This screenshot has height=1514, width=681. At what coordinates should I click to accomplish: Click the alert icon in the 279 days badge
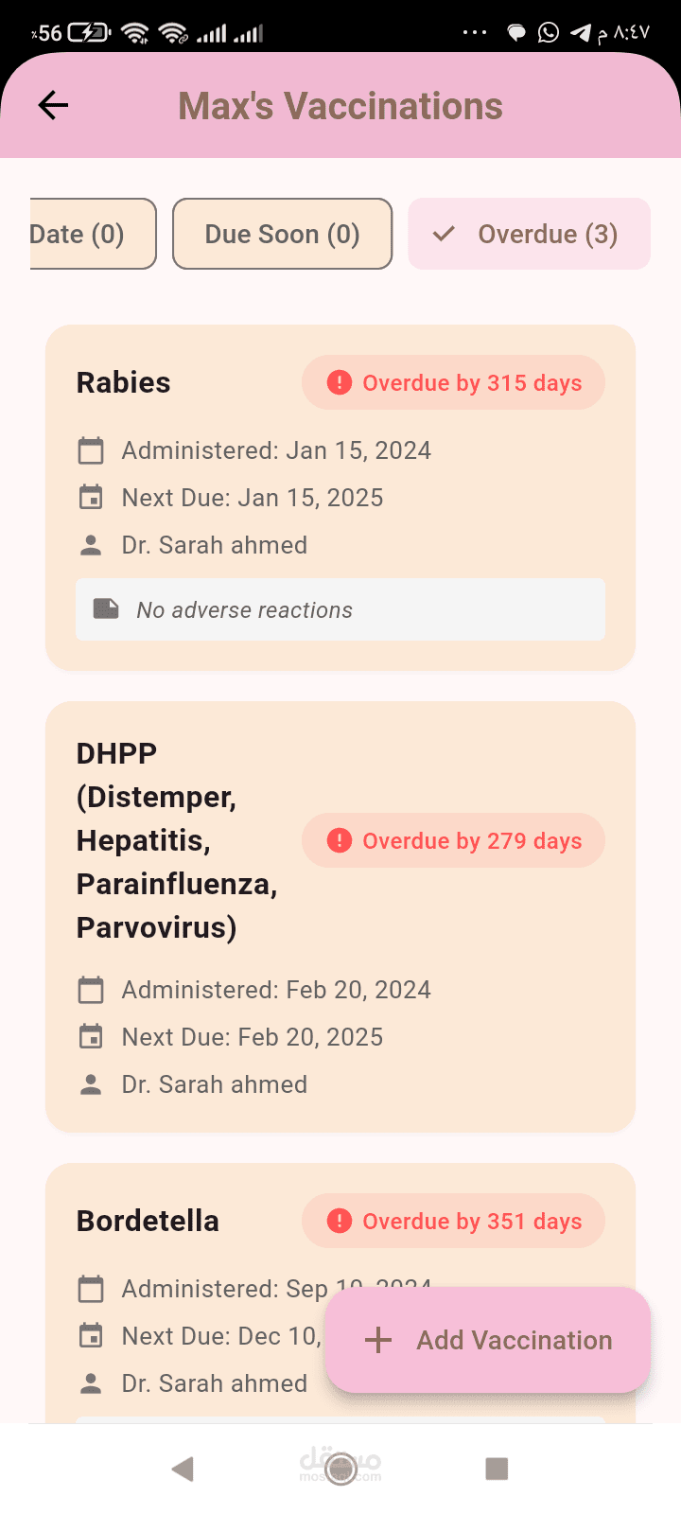point(339,840)
